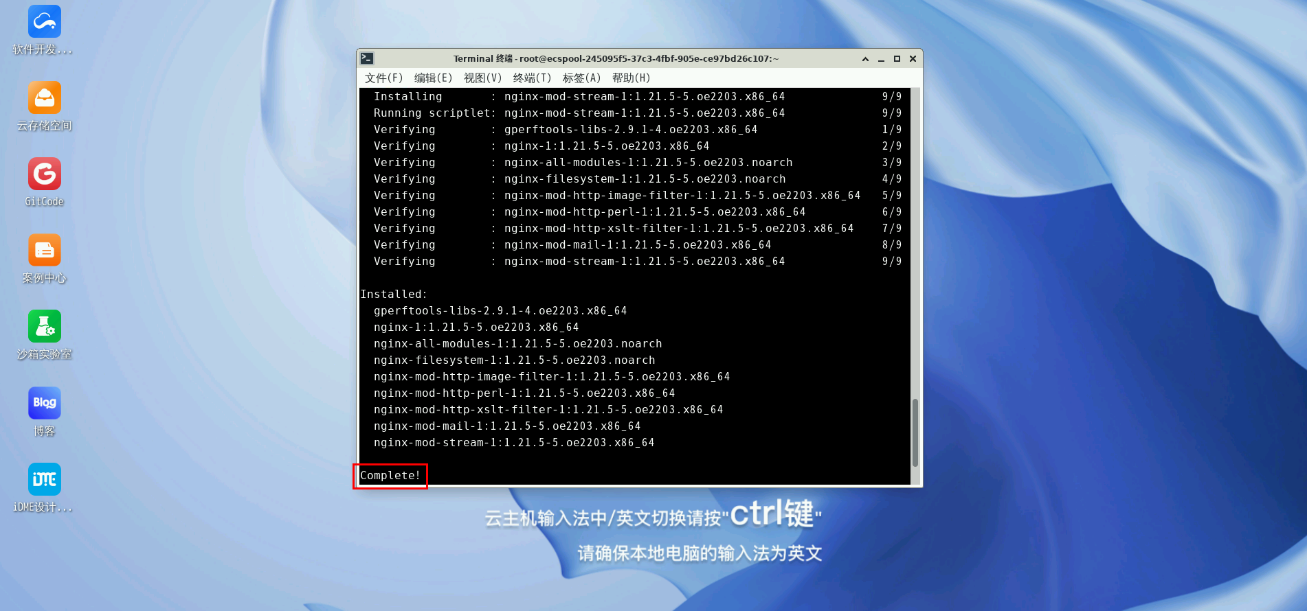Screen dimensions: 1307x611
Task: Open the 编辑(E) menu
Action: click(x=433, y=78)
